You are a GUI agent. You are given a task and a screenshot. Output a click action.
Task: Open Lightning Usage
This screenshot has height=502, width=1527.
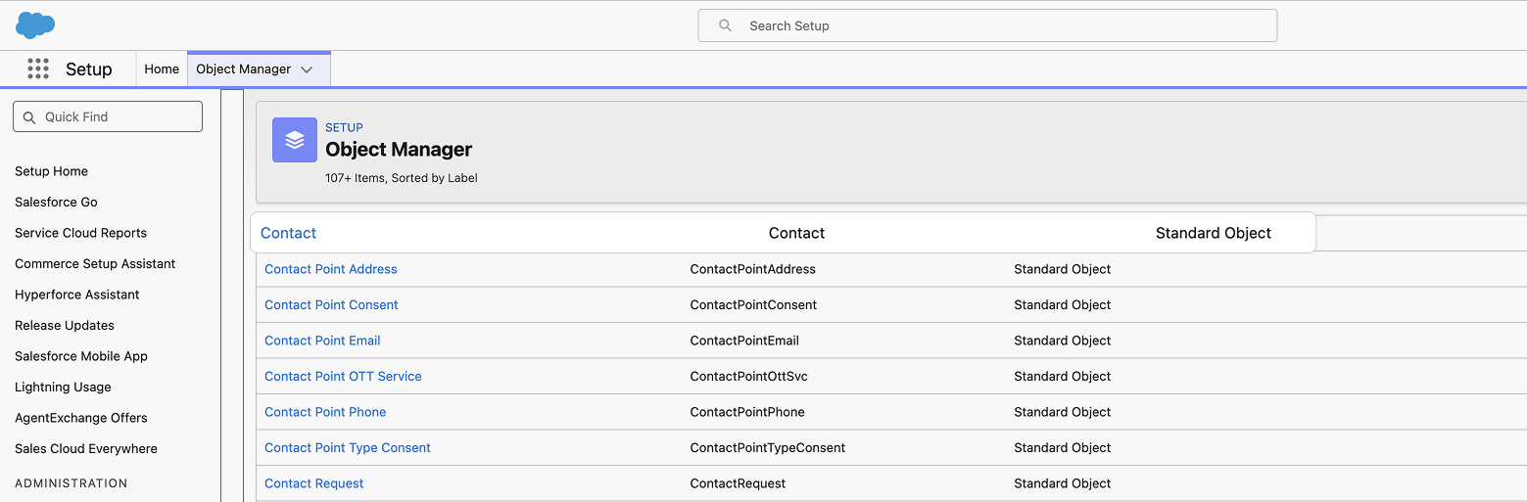tap(63, 387)
